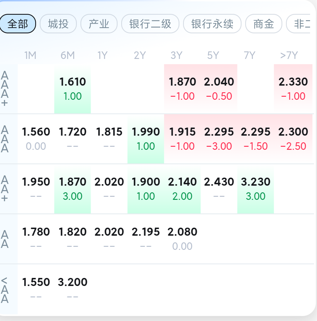
Task: Open AA 3Y yield 2.080
Action: pos(182,239)
